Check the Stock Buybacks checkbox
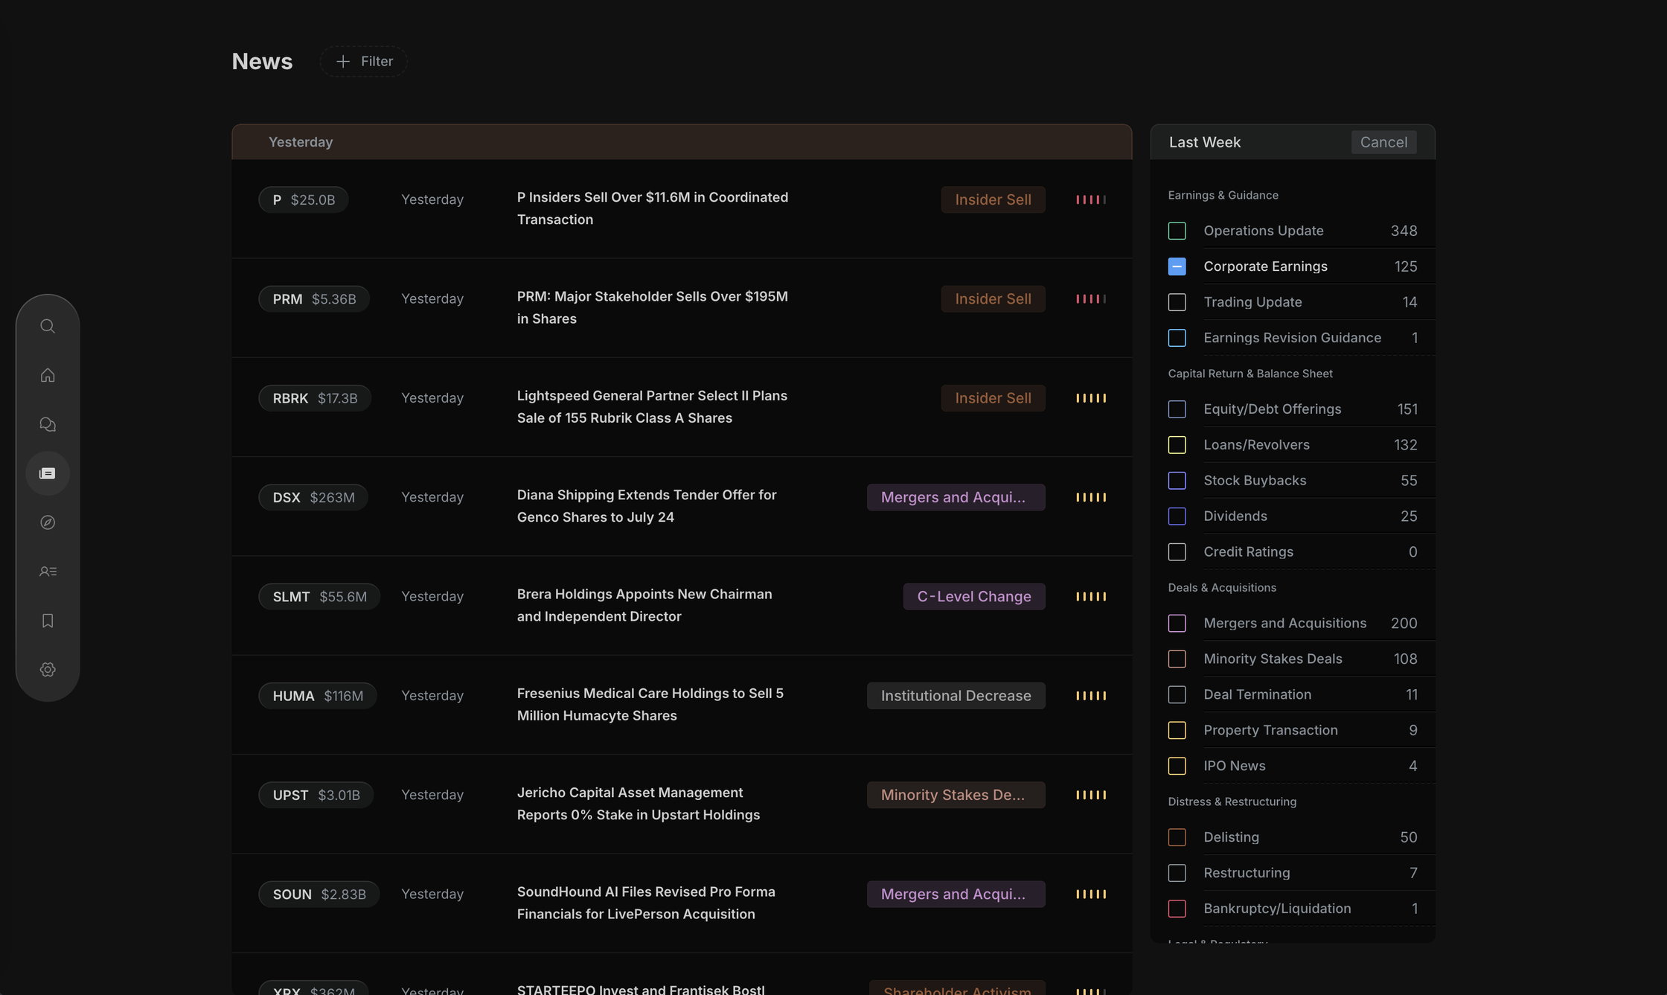This screenshot has height=995, width=1667. click(1177, 481)
